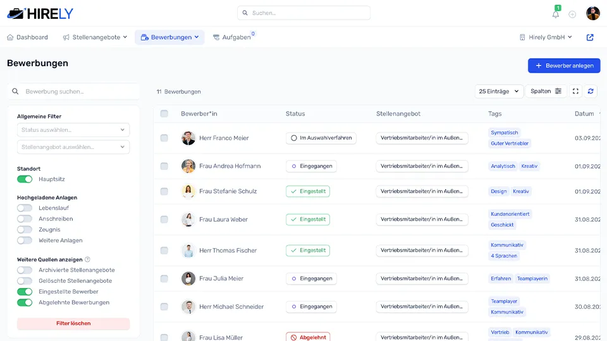The image size is (607, 341).
Task: Click the circled plus icon near the bell
Action: point(572,15)
